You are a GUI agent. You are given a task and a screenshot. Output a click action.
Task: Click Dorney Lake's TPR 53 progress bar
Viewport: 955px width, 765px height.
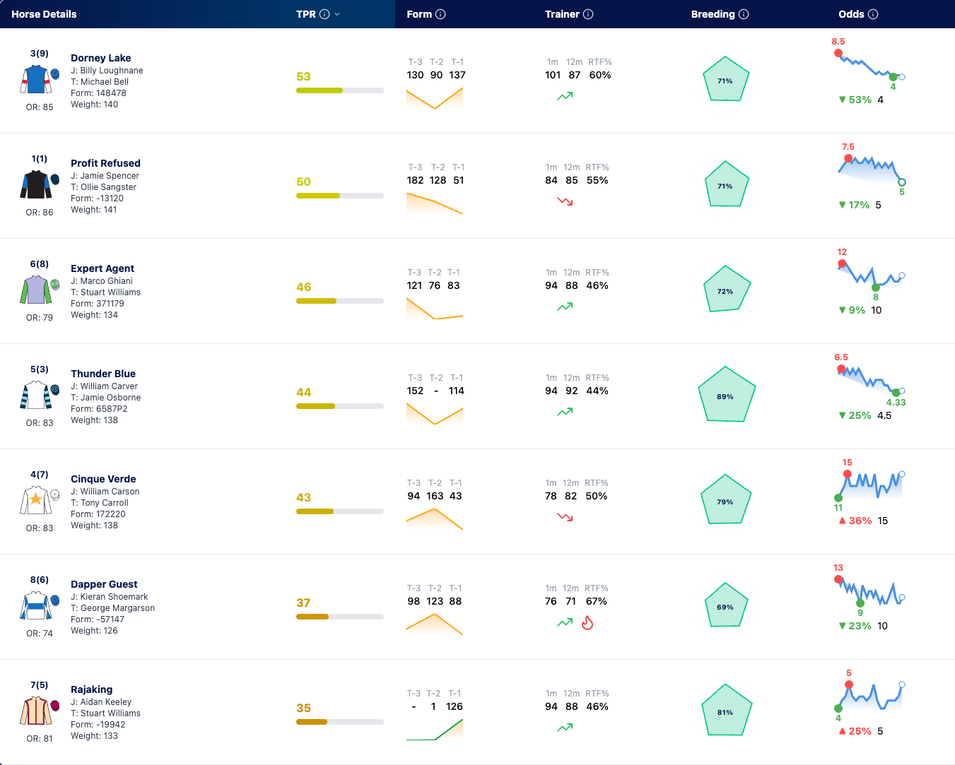pos(340,90)
